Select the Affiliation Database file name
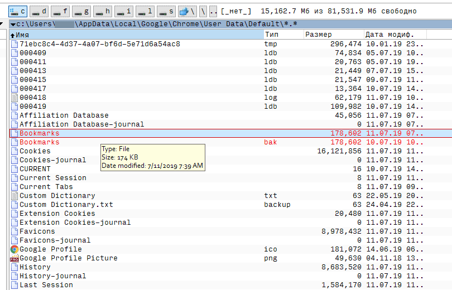Screen dimensions: 452x290 click(x=64, y=115)
